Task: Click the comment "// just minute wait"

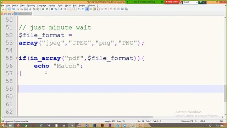Action: [x=55, y=28]
